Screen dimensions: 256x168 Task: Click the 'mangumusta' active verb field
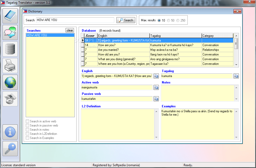point(117,87)
